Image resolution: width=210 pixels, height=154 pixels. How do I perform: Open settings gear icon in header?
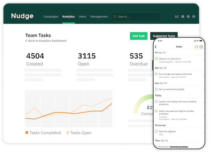point(188,16)
